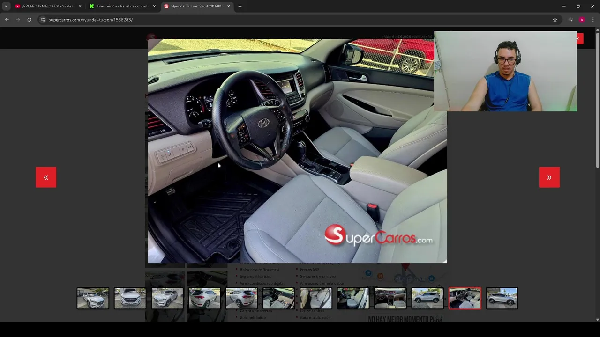Viewport: 600px width, 337px height.
Task: Close the photo lightbox with the red X
Action: click(579, 38)
